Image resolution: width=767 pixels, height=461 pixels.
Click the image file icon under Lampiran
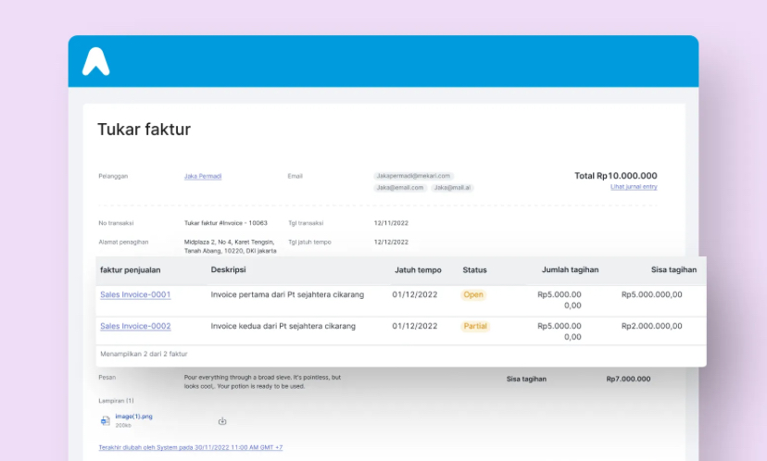[105, 420]
